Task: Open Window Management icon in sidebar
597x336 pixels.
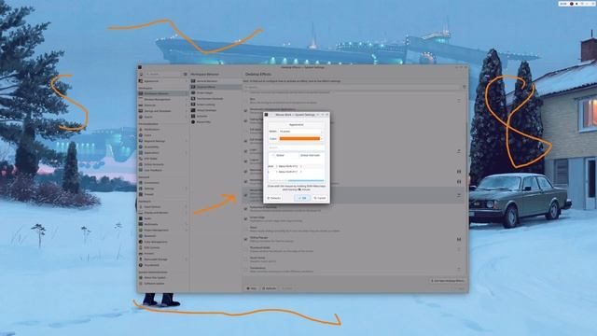Action: pos(141,100)
